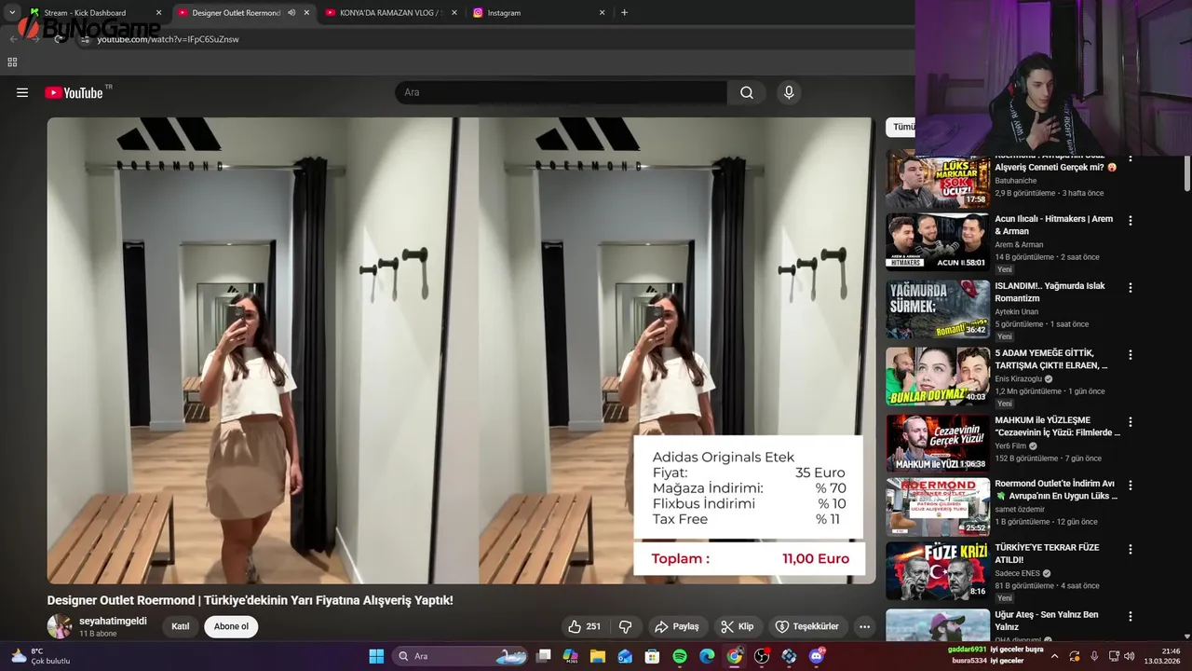
Task: Open Discord from the taskbar
Action: pyautogui.click(x=817, y=656)
